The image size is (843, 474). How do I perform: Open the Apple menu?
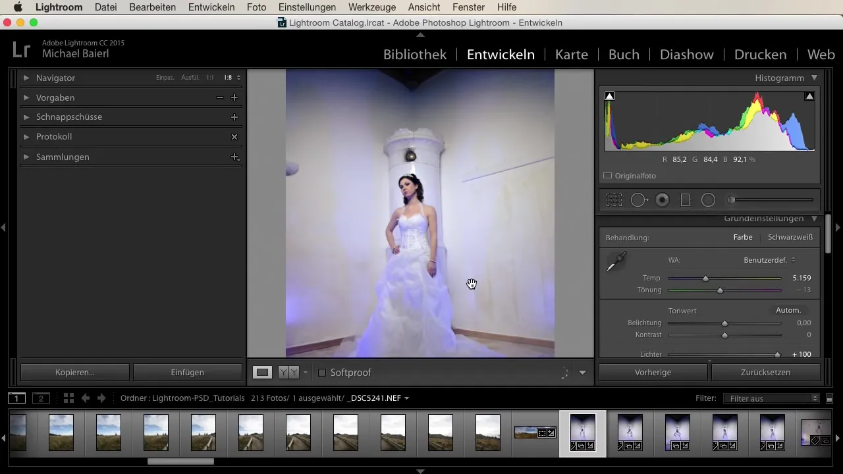(x=18, y=7)
